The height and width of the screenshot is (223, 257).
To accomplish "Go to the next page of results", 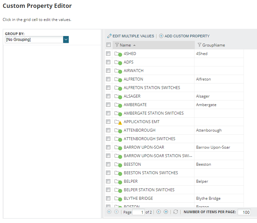I will pos(158,212).
